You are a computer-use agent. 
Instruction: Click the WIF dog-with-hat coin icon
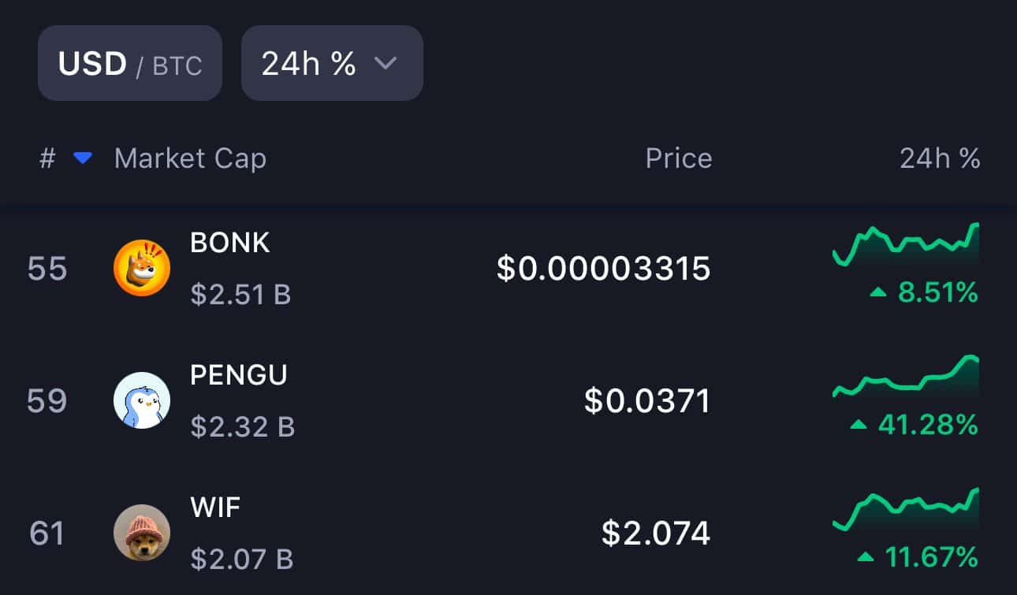coord(142,533)
